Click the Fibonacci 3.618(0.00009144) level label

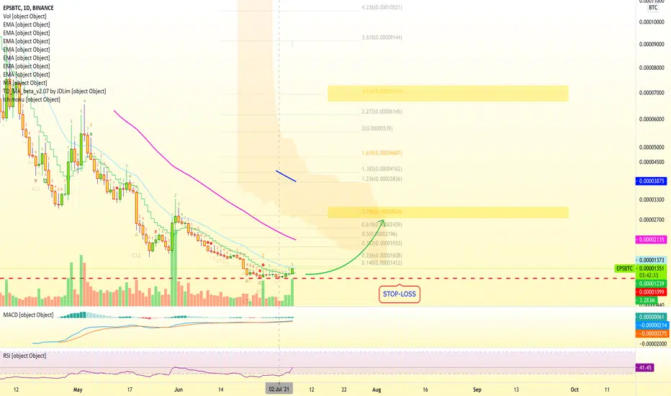[x=382, y=37]
